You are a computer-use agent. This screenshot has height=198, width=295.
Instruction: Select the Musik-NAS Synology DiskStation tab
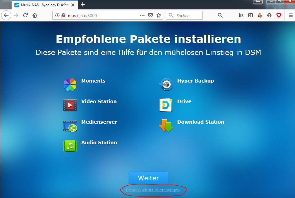(x=44, y=5)
